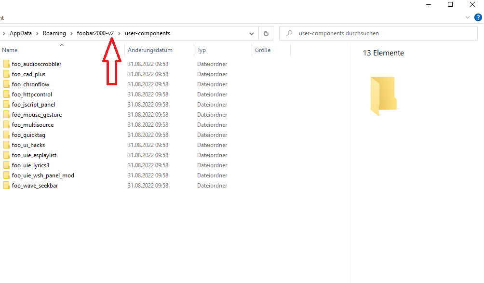484x283 pixels.
Task: Click the foo_audioscrobbler folder icon
Action: pyautogui.click(x=6, y=64)
